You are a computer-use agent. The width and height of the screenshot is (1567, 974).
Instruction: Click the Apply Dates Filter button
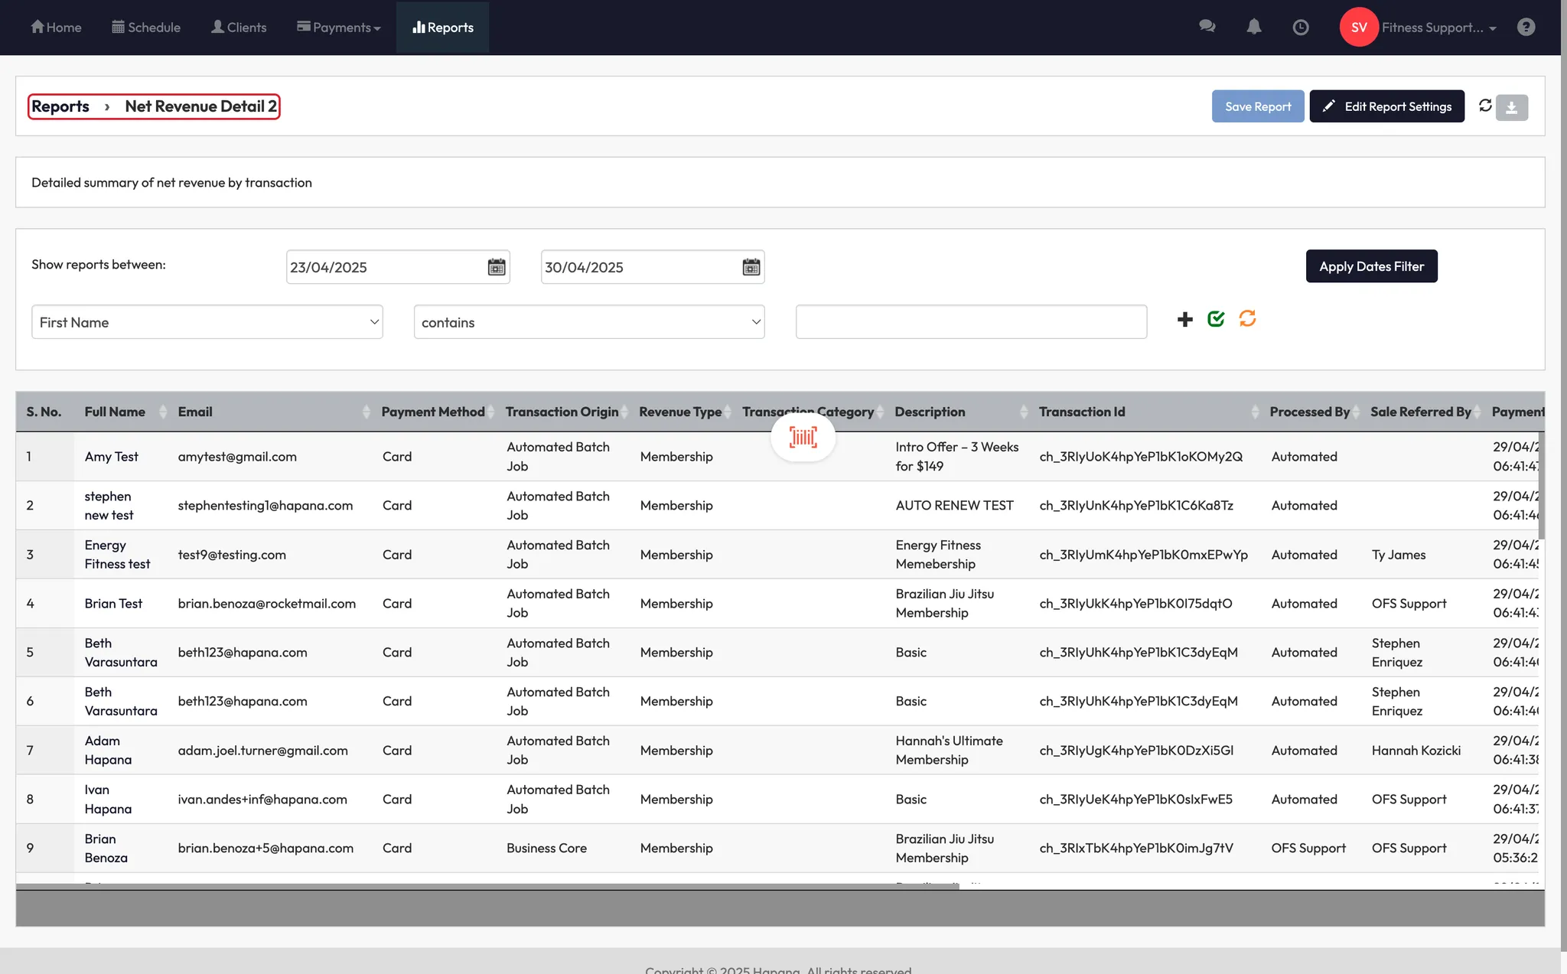[1371, 266]
